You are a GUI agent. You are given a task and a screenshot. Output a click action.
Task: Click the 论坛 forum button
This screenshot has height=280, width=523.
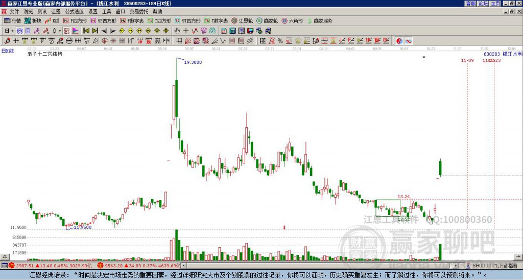tap(483, 4)
